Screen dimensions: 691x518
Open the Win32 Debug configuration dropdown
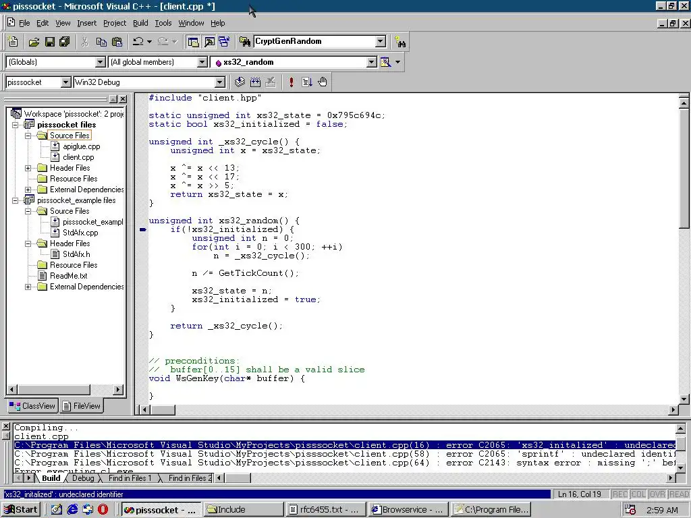(220, 82)
